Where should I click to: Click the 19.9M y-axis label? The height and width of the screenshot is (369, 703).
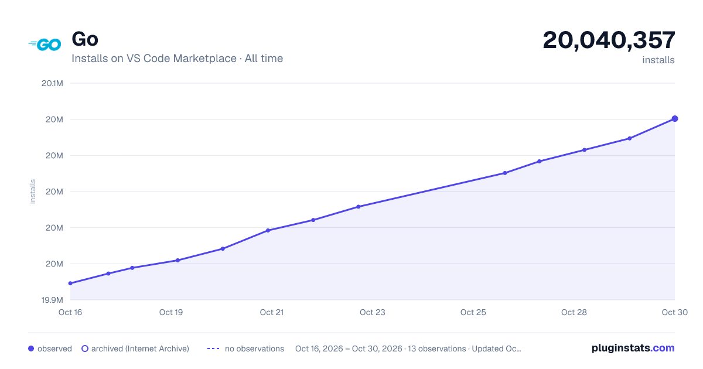click(x=52, y=300)
